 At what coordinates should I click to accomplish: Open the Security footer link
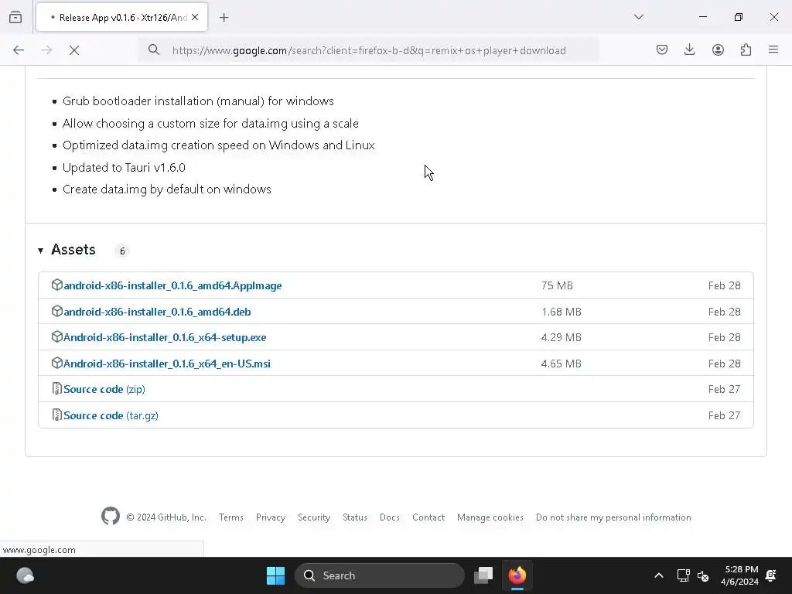[x=314, y=517]
